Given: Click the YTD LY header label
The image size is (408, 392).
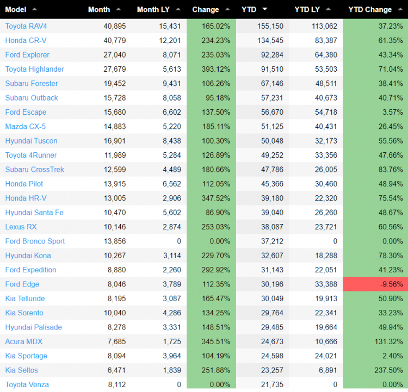Looking at the screenshot, I should (x=307, y=10).
